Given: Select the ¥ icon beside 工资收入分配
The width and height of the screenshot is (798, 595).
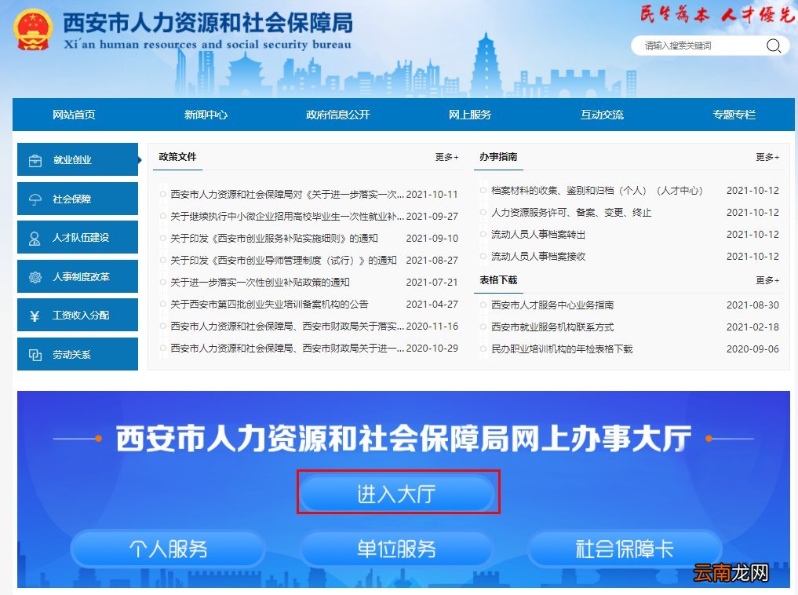Looking at the screenshot, I should [x=34, y=315].
